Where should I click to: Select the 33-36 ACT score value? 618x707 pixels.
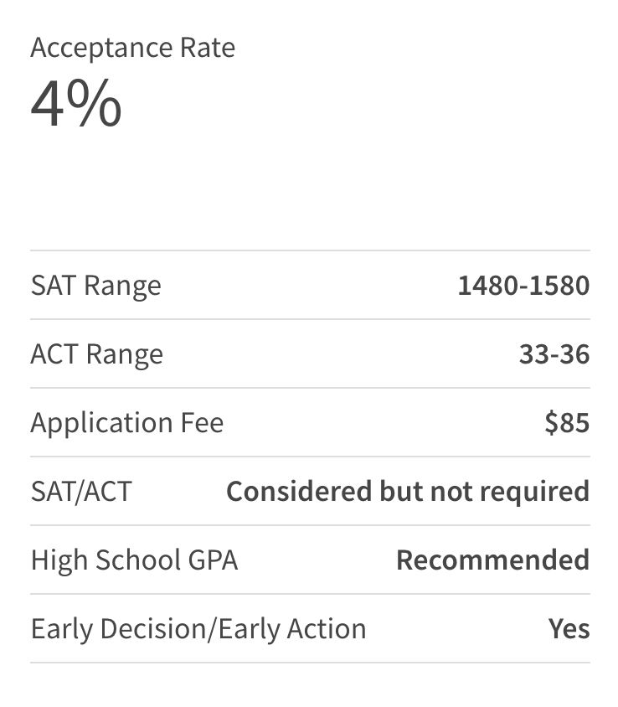(554, 354)
